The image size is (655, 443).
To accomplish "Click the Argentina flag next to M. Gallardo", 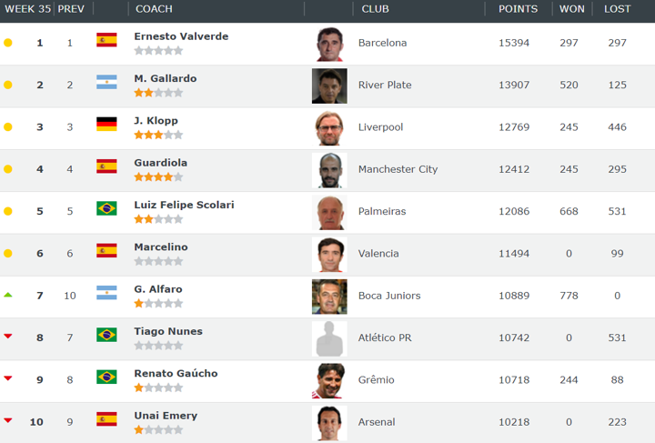I will pyautogui.click(x=106, y=83).
